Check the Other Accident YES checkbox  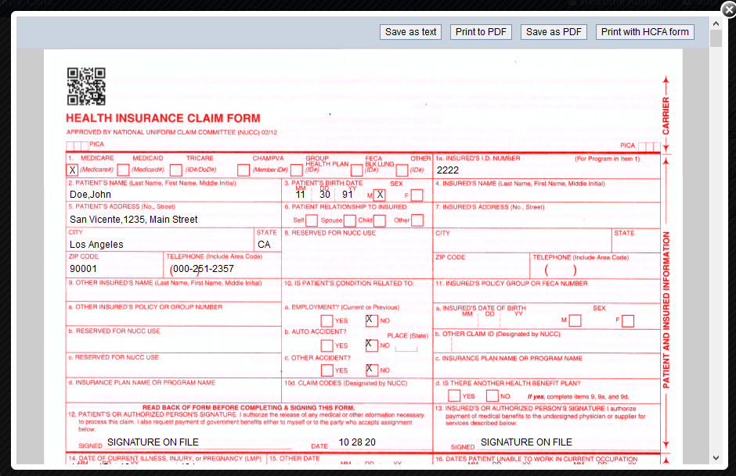(x=327, y=370)
